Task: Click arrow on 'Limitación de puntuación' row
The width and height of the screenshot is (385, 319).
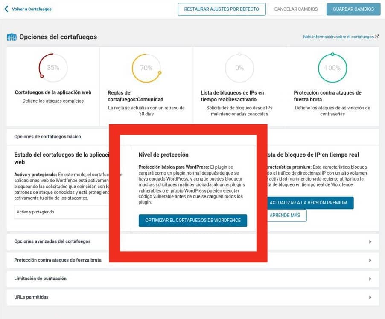Action: 370,279
